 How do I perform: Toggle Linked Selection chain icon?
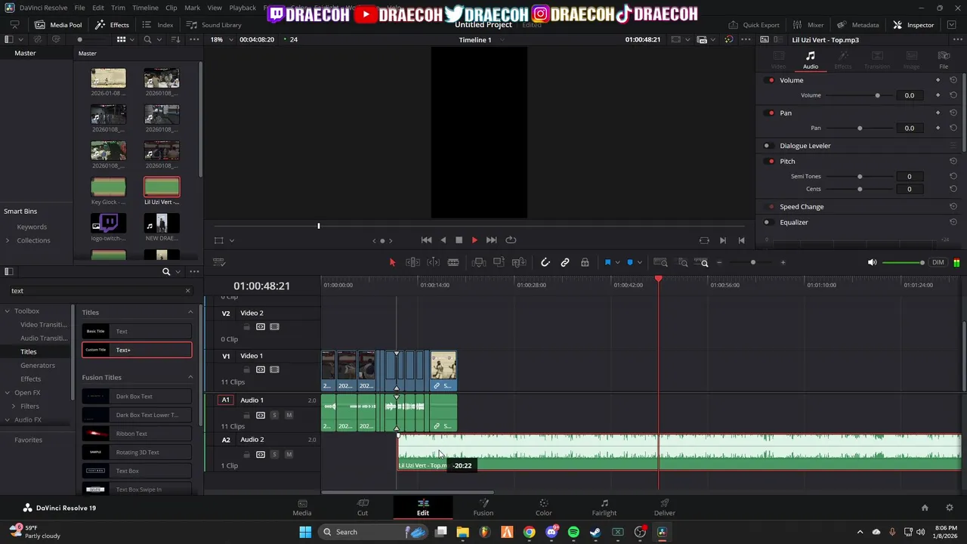565,262
